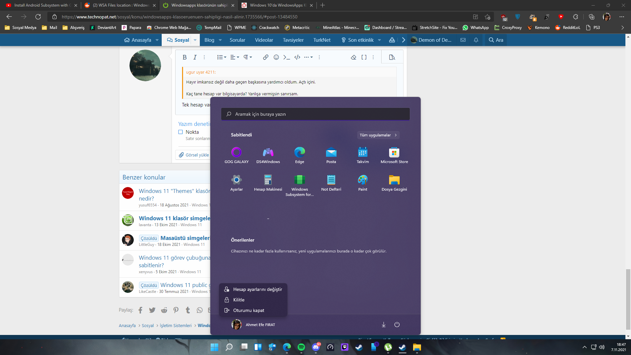Expand the Son etkinlik dropdown arrow
Screen dimensions: 631x355
[x=380, y=40]
